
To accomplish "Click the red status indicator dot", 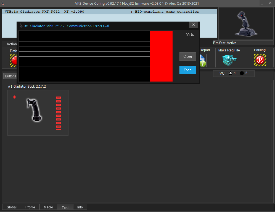I will tap(14, 97).
